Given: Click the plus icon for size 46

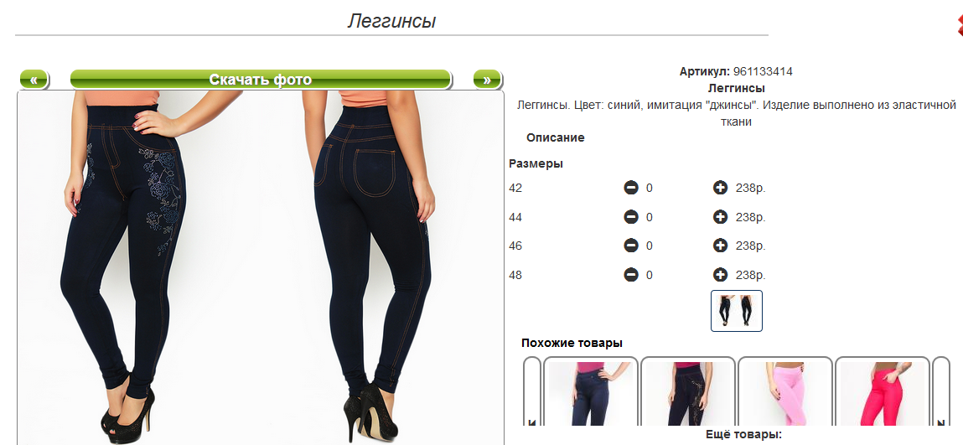Looking at the screenshot, I should [721, 246].
